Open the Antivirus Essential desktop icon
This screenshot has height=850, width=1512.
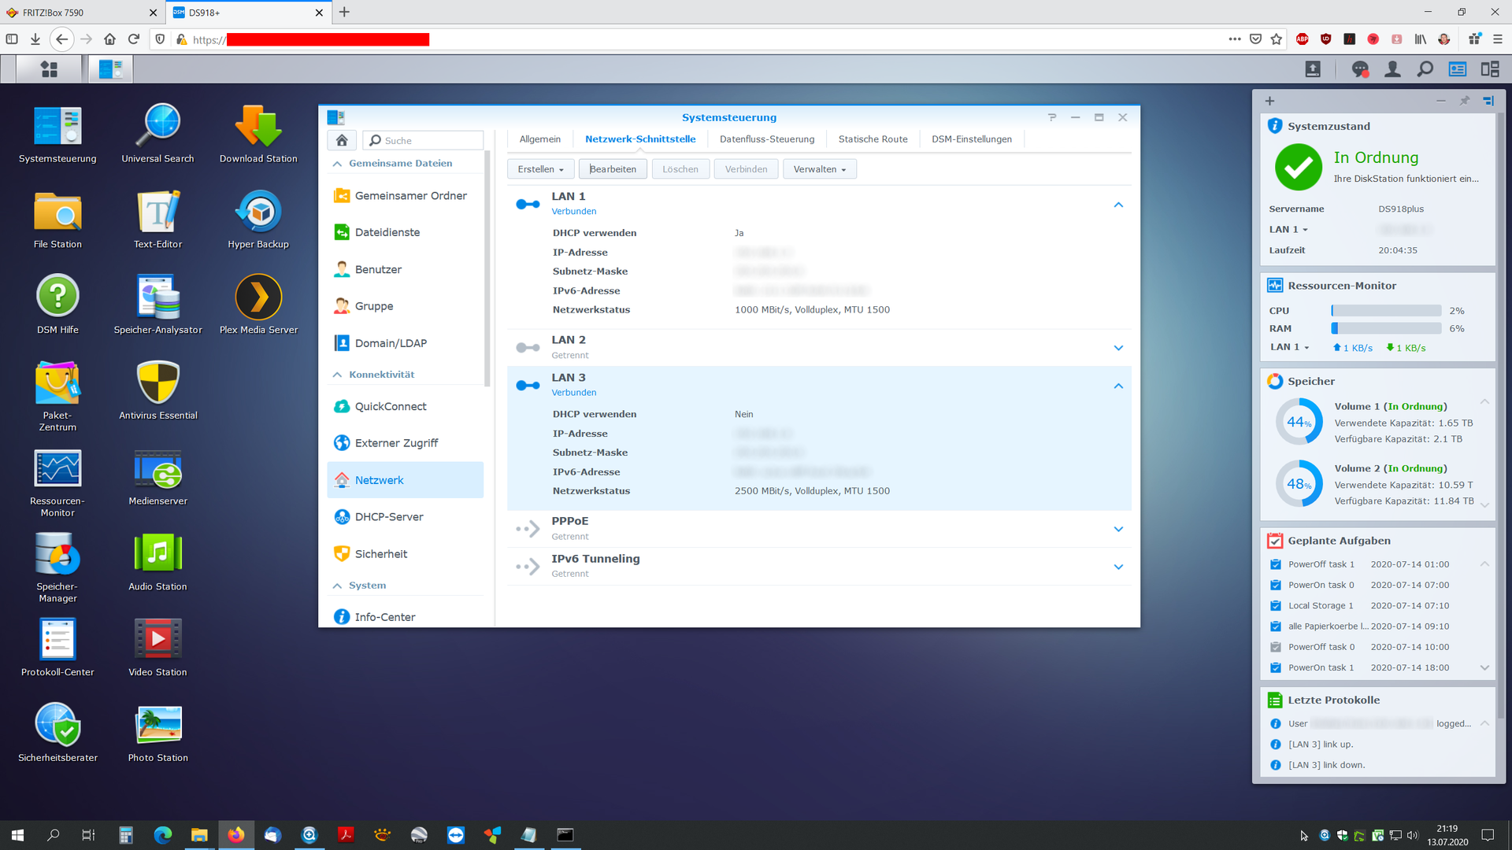click(x=157, y=383)
